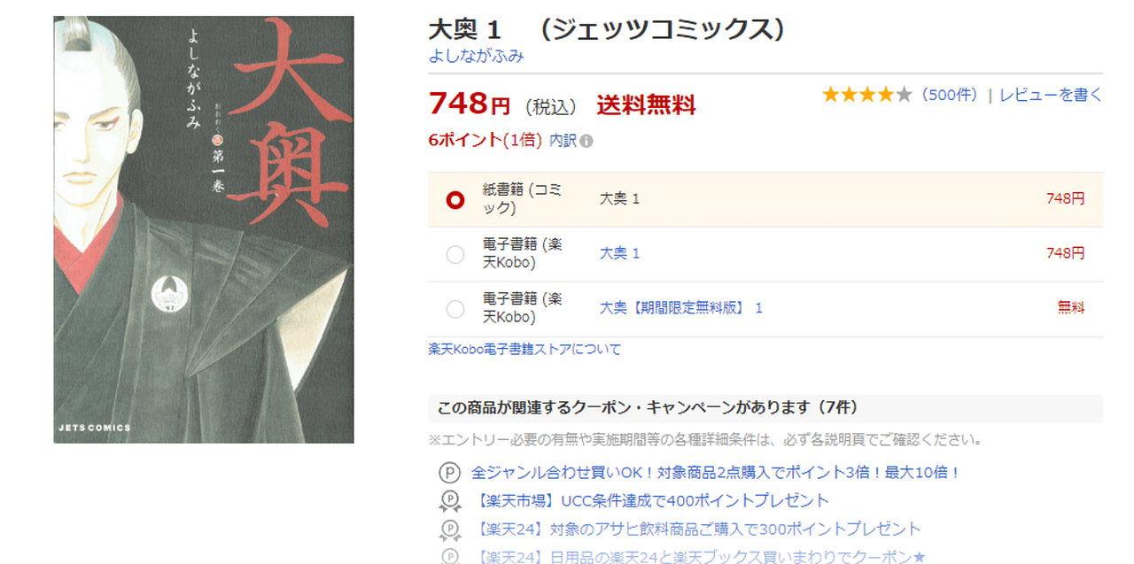Click the 大奥 book cover image
This screenshot has height=564, width=1134.
204,229
